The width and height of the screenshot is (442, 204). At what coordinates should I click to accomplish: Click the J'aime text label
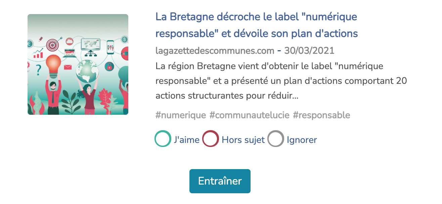coord(187,140)
